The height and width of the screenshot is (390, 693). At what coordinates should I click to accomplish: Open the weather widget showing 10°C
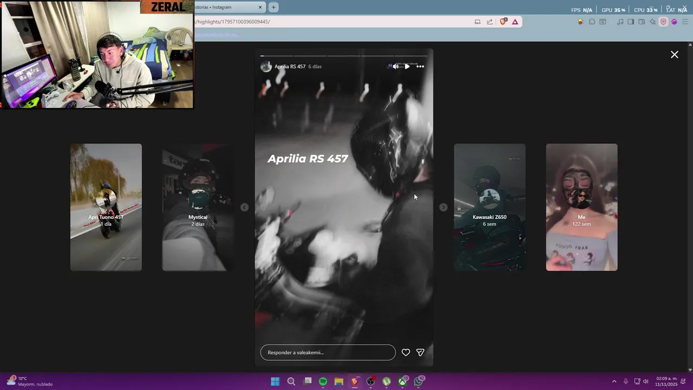pyautogui.click(x=30, y=381)
